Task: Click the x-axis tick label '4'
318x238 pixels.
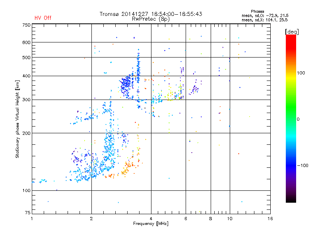Action: [151, 219]
